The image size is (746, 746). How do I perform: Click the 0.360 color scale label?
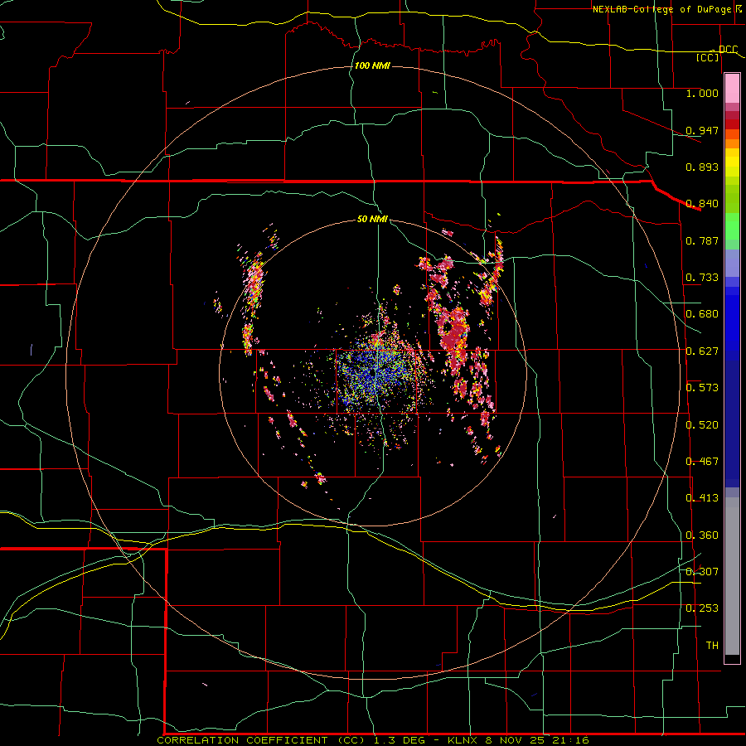[702, 535]
